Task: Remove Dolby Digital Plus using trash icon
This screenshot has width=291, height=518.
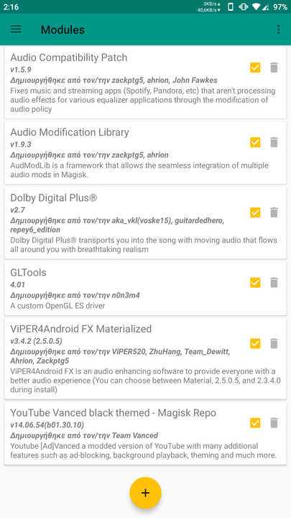Action: click(274, 212)
